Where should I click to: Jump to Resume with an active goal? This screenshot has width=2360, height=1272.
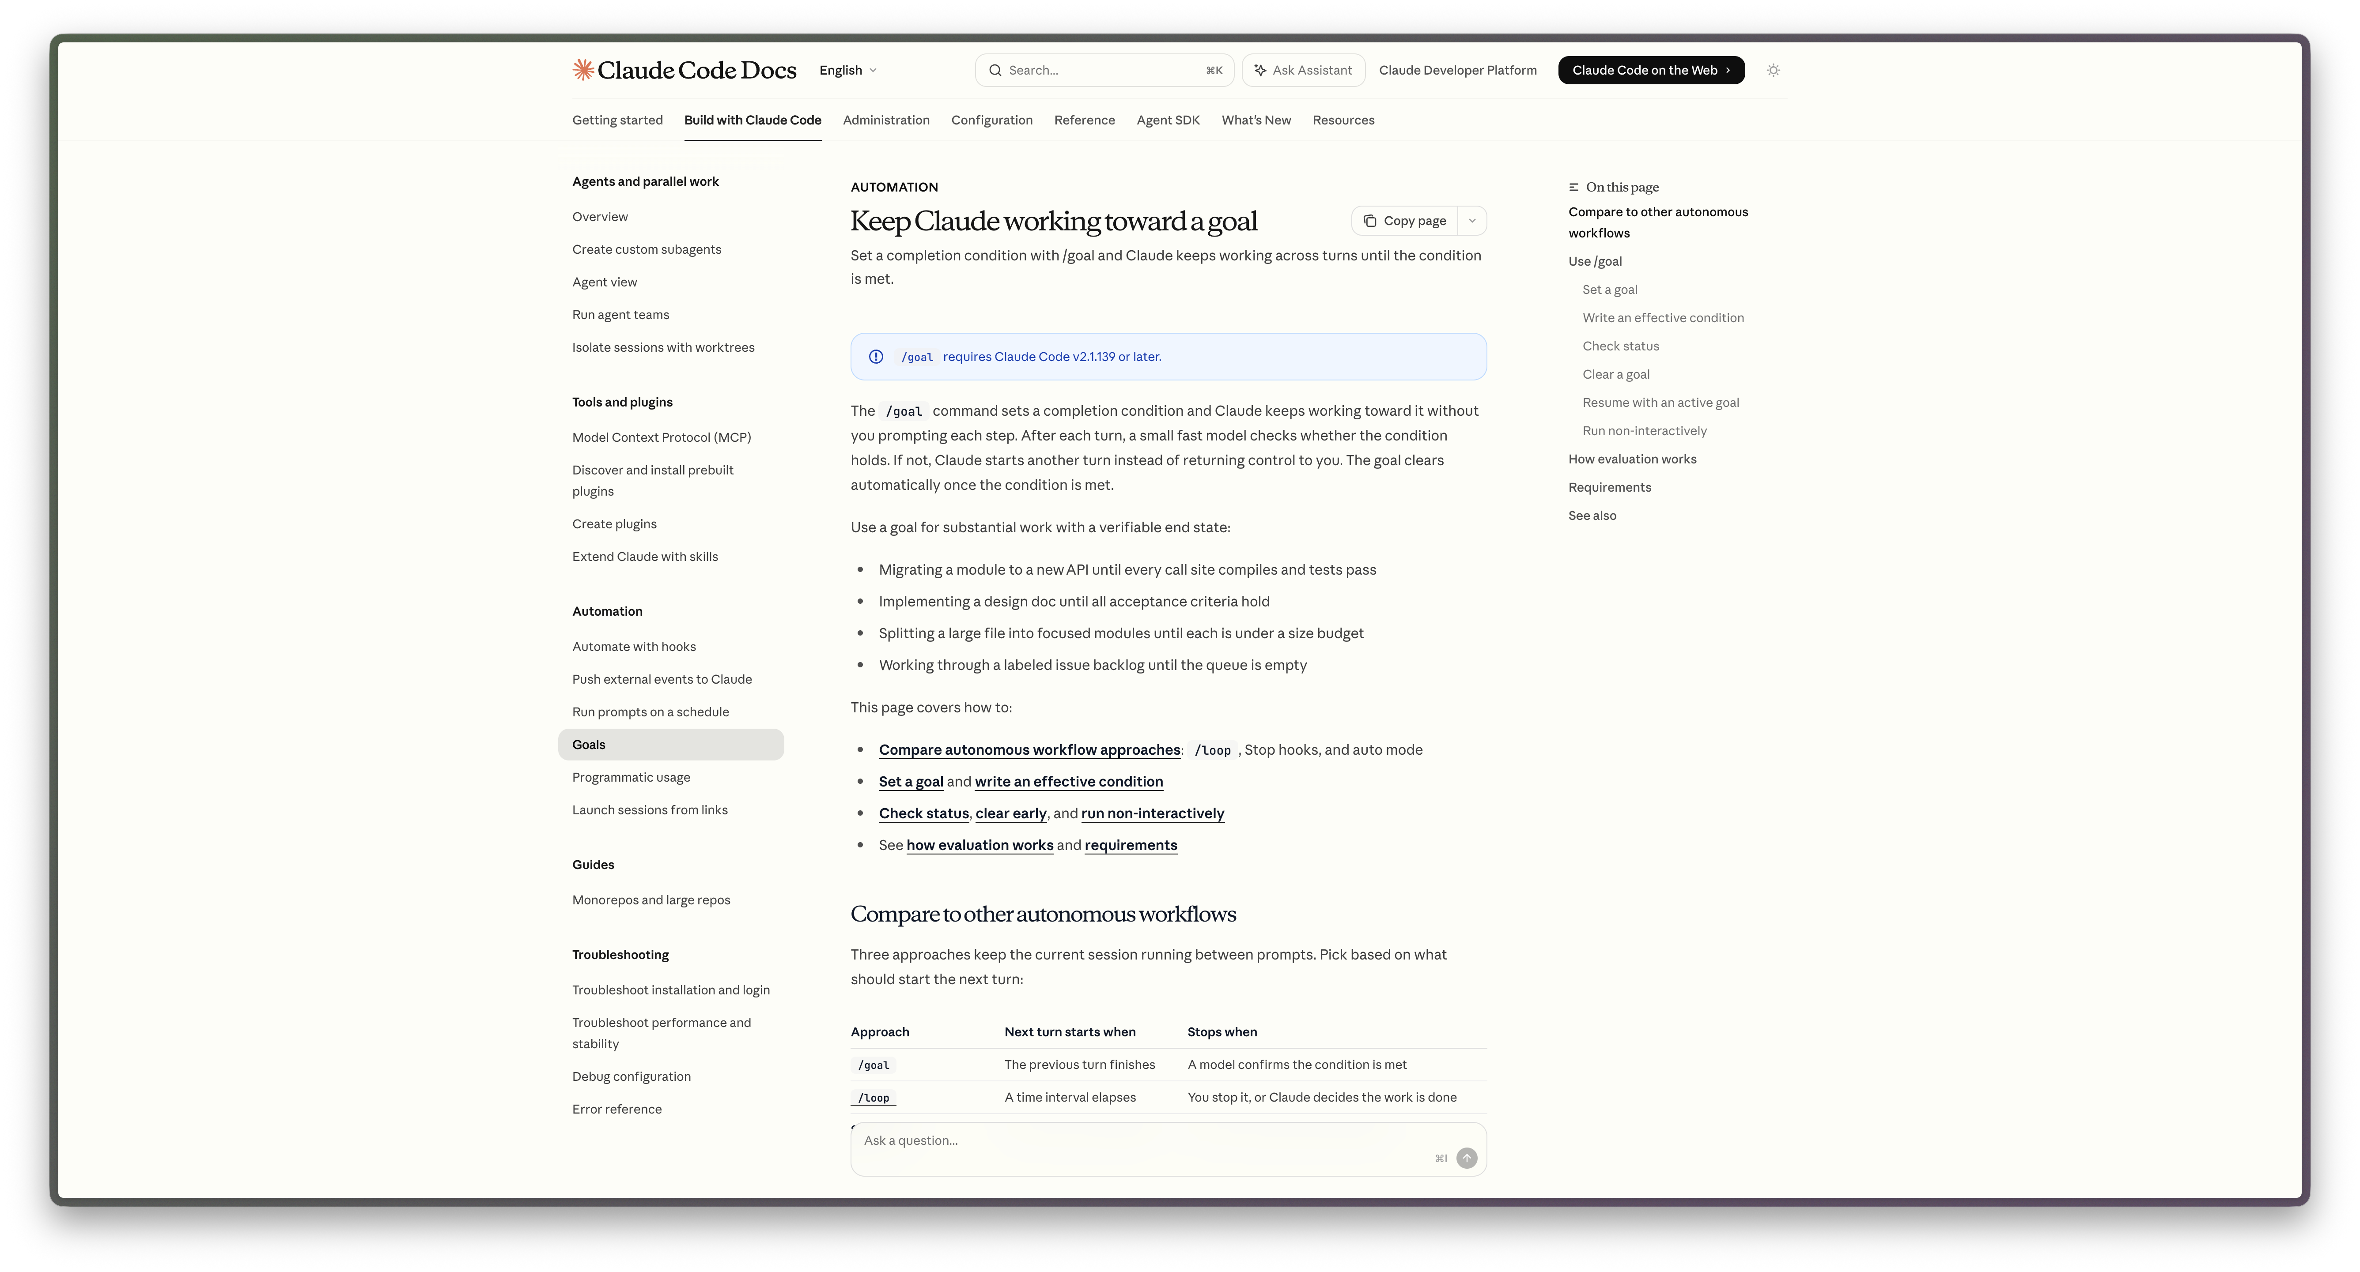[1660, 403]
